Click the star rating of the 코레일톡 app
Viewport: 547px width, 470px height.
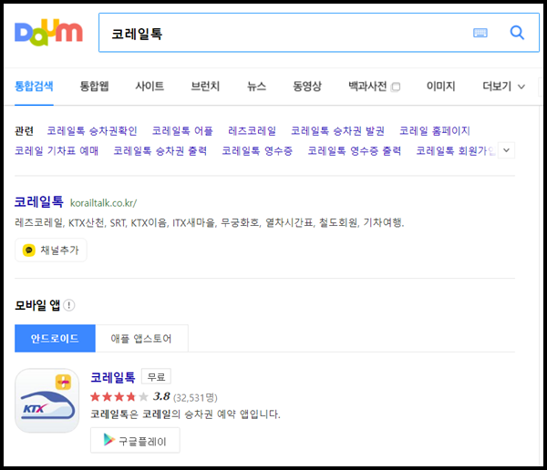pyautogui.click(x=119, y=397)
